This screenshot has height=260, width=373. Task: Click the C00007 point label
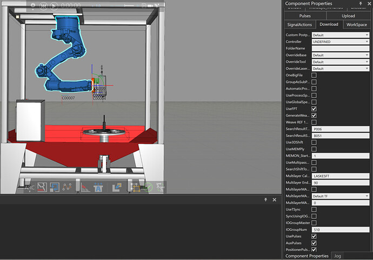[x=68, y=98]
